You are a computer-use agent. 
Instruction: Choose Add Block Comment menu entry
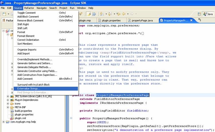click(x=46, y=17)
